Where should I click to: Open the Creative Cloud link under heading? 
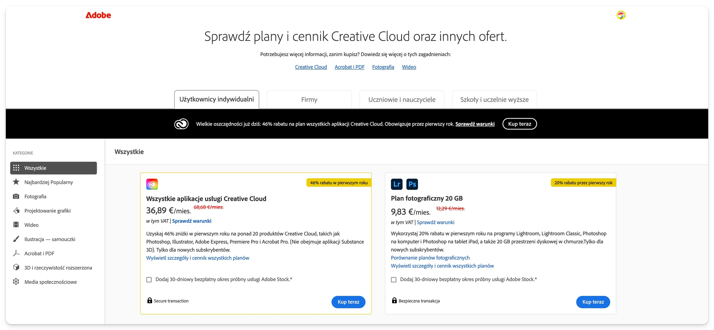pos(311,67)
